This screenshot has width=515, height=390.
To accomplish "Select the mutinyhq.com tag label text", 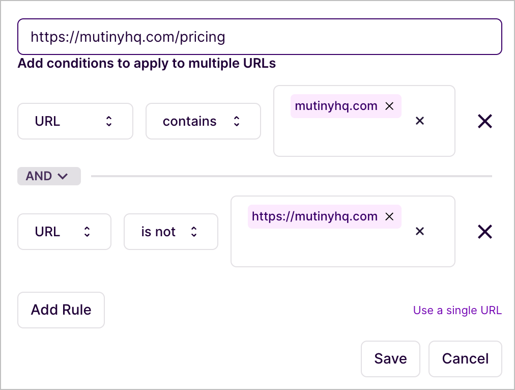I will click(x=336, y=106).
